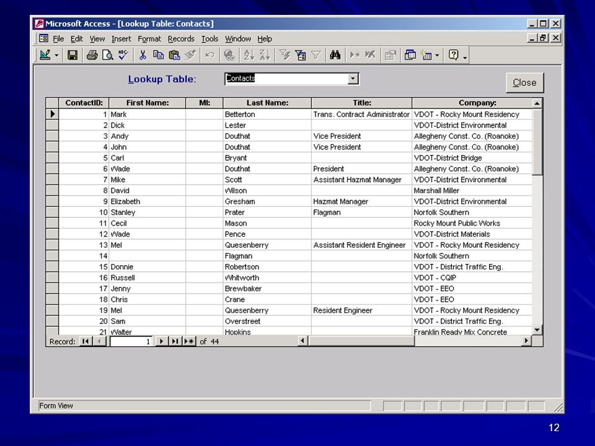This screenshot has height=446, width=595.
Task: Click the horizontal scrollbar right arrow
Action: (x=526, y=341)
